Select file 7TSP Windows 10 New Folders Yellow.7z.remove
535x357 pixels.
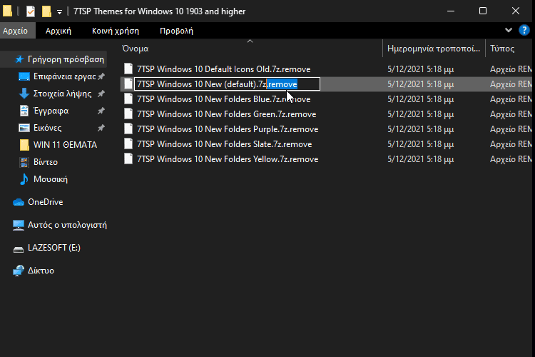pos(228,159)
